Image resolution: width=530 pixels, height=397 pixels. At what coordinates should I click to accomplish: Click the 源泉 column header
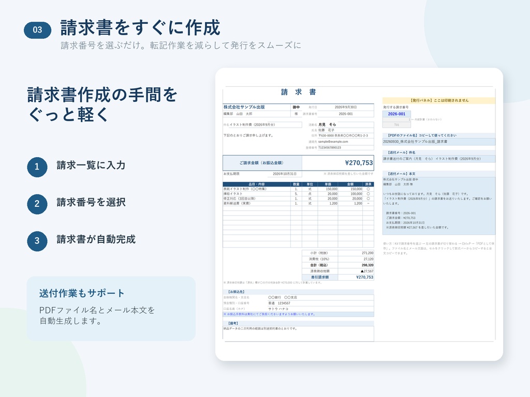[x=368, y=185]
